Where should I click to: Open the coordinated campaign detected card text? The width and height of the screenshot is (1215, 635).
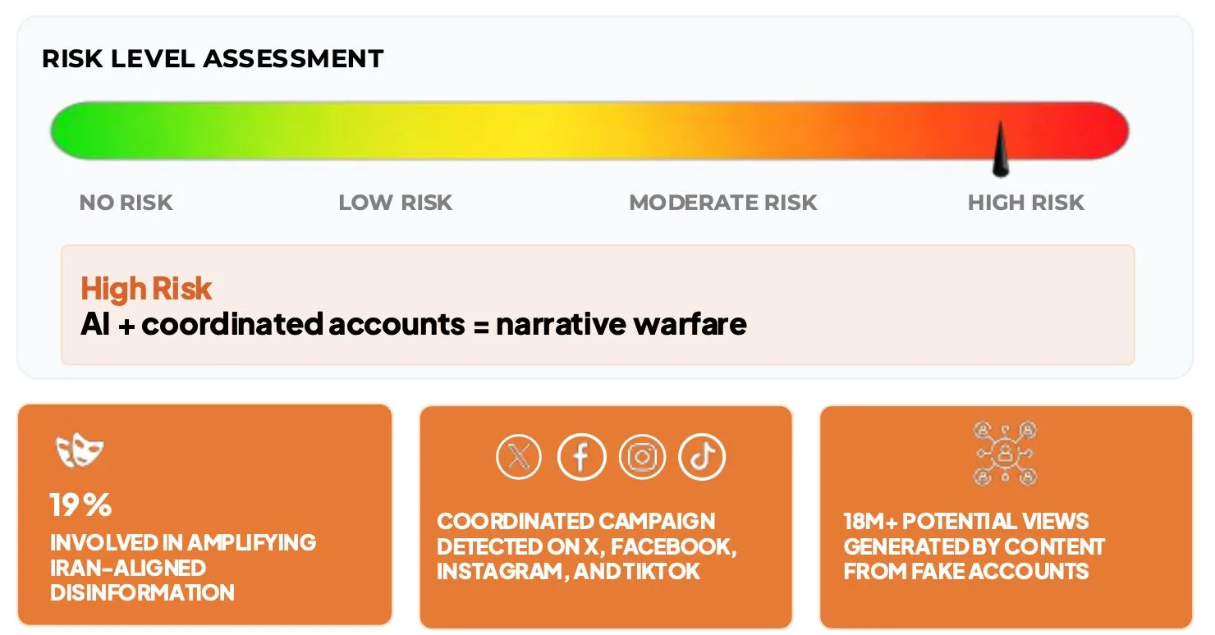586,546
